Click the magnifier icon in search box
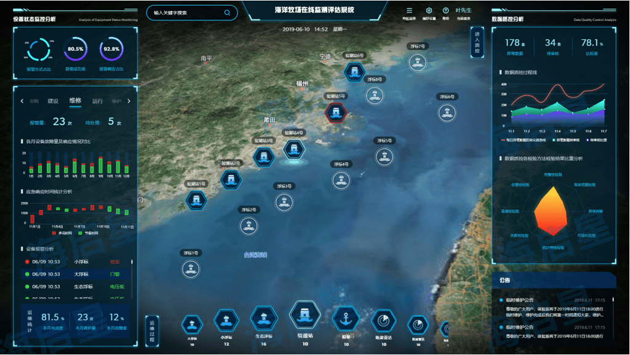 [x=228, y=12]
